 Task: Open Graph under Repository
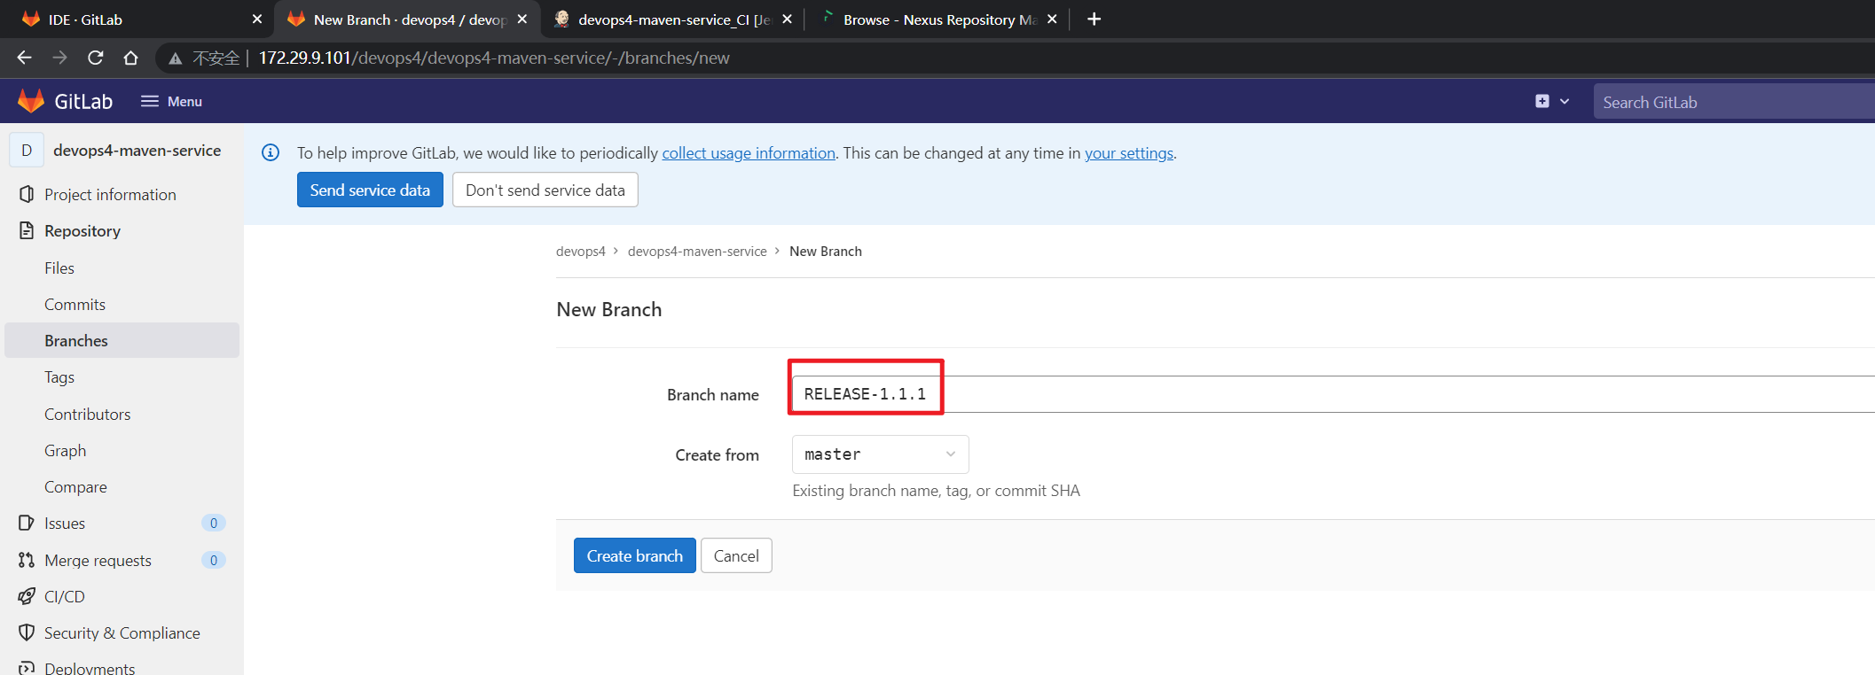tap(66, 450)
